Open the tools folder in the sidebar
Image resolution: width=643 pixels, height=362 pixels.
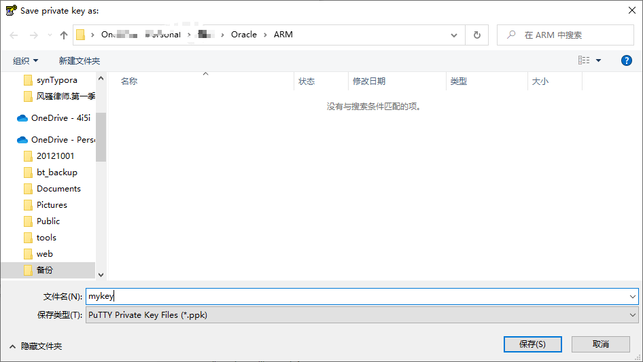pos(46,238)
